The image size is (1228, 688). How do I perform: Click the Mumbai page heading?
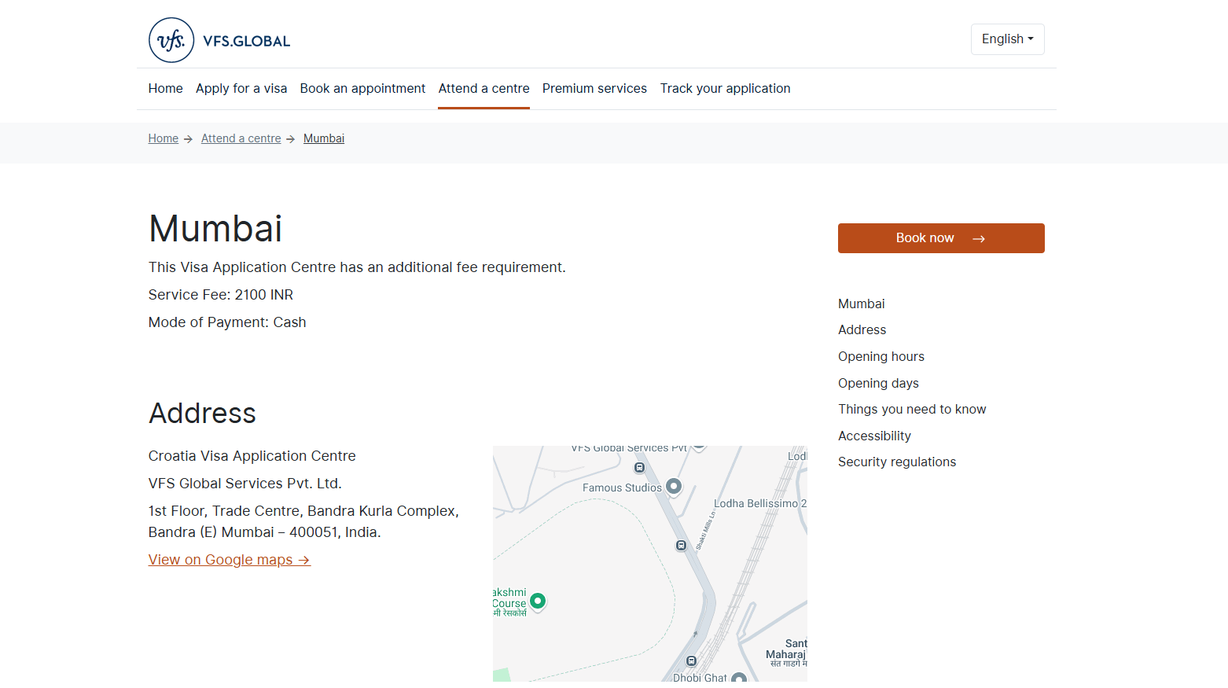(215, 229)
